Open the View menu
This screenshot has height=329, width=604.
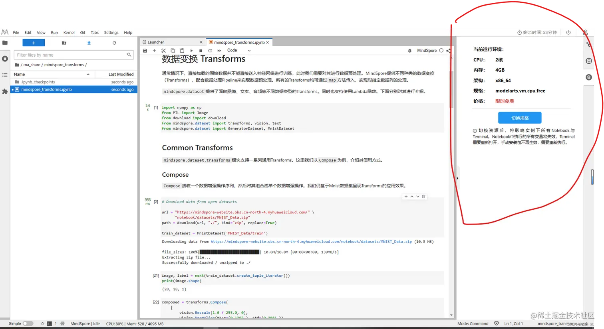tap(41, 33)
